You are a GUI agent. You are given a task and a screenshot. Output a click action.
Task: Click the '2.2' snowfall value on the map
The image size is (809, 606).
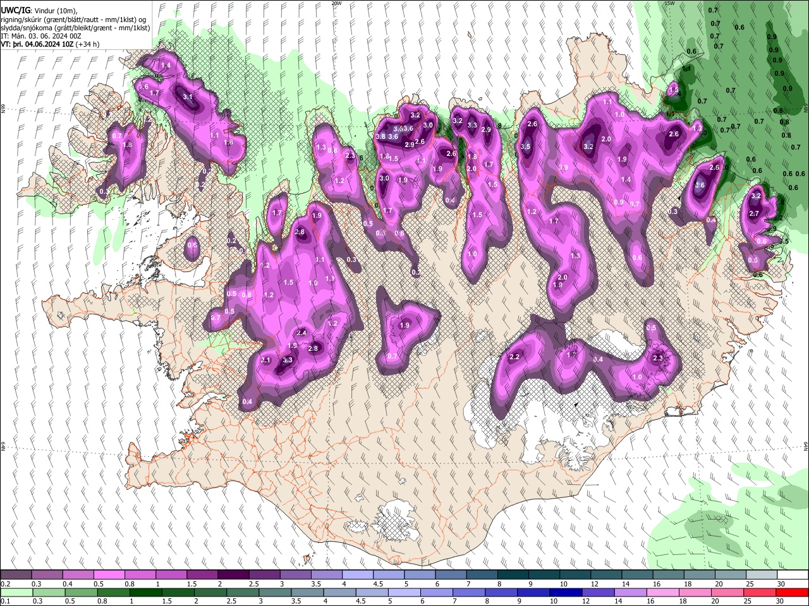(x=514, y=357)
